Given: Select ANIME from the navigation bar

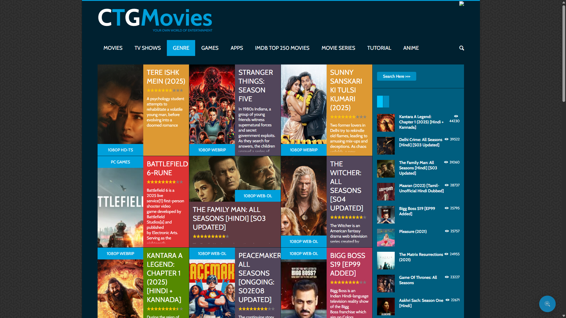Looking at the screenshot, I should point(411,48).
